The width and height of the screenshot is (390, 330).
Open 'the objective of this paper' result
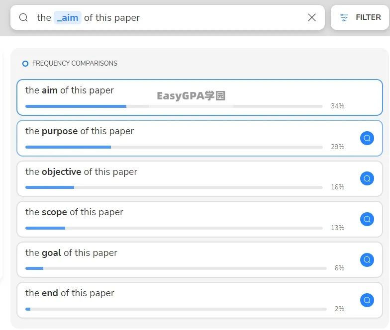[81, 172]
